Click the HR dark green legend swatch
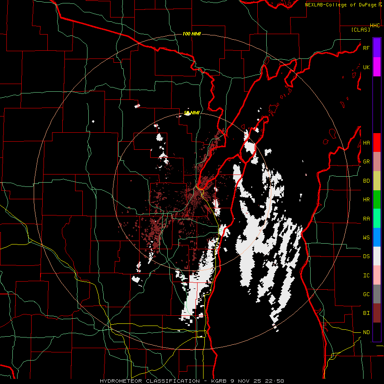Image resolution: width=384 pixels, height=384 pixels. (x=377, y=199)
